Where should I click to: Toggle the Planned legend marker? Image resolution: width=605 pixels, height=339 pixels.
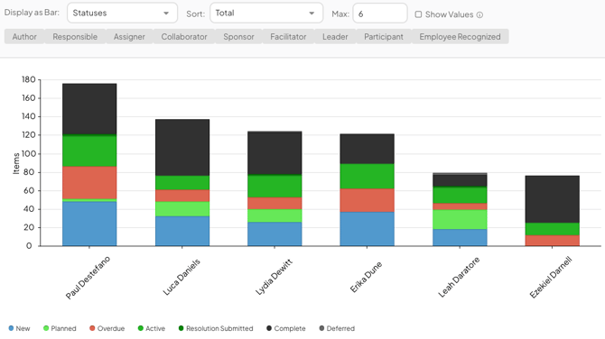click(x=46, y=328)
